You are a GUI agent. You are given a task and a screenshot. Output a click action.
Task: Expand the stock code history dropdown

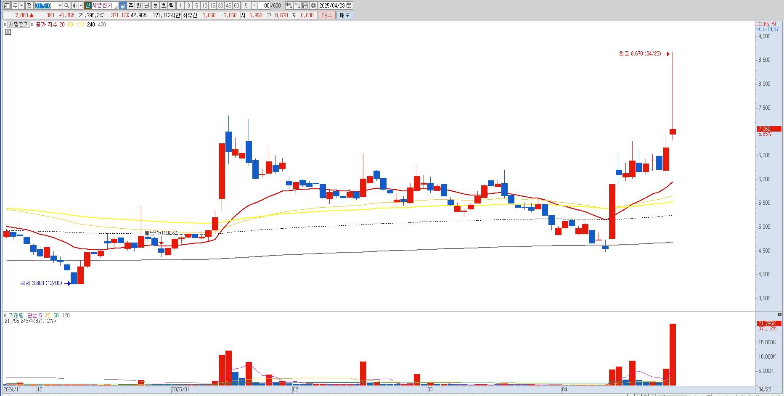point(60,5)
